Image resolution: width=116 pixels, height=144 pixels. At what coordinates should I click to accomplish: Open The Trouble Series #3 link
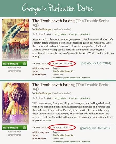(x=63, y=71)
